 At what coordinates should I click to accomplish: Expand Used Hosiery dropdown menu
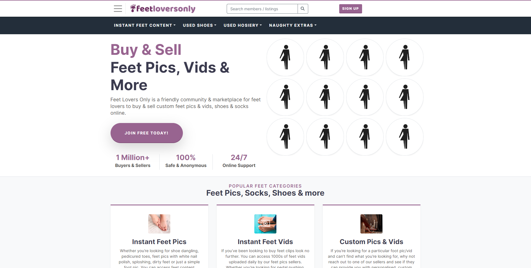click(x=243, y=25)
